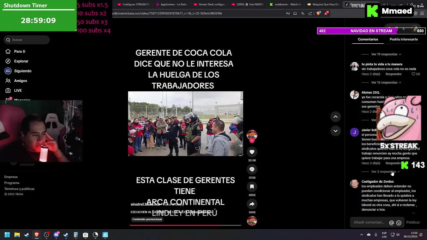Viewport: 427px width, 240px height.
Task: Like the 'tu pinta tu vida' comment
Action: pos(413,74)
